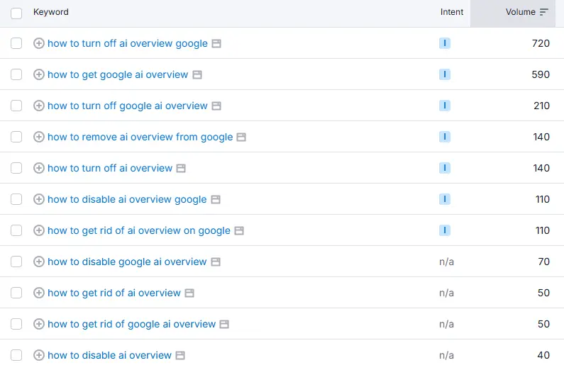Check the box for 'how to get google ai overview'
The height and width of the screenshot is (370, 564).
[16, 74]
